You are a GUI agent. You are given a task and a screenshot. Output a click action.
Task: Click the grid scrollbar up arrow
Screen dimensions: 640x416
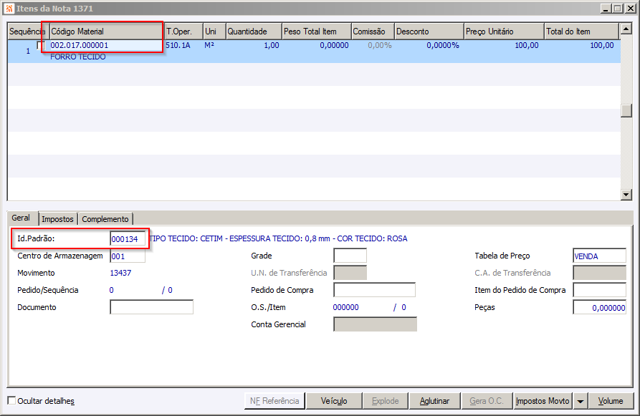626,29
